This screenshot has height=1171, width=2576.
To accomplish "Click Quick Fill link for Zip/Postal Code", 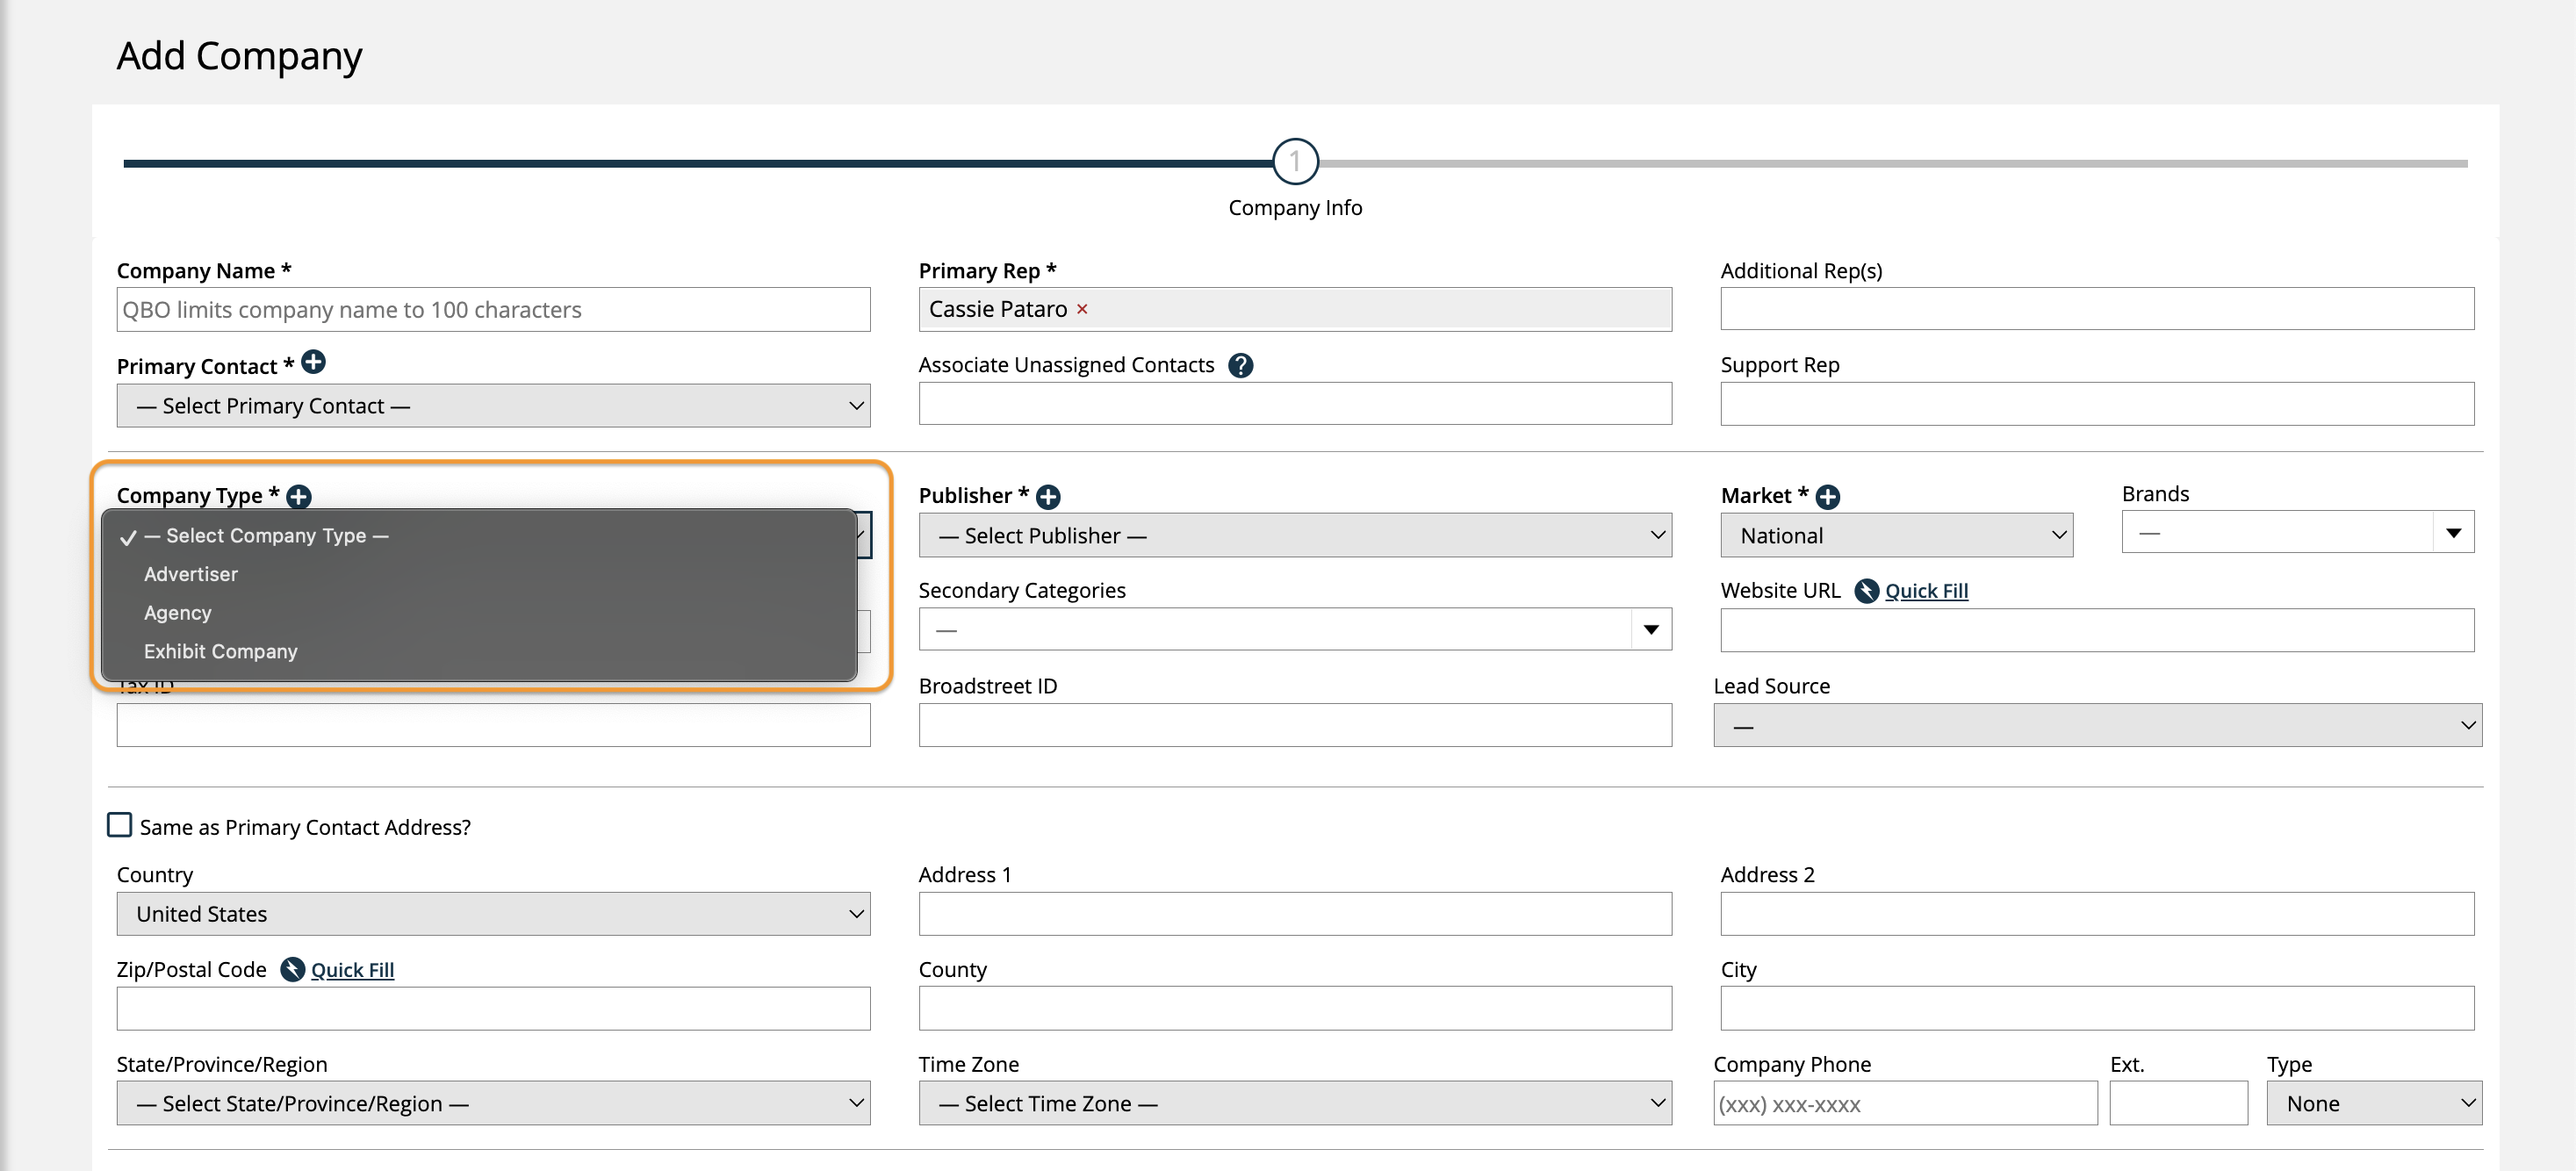I will pyautogui.click(x=352, y=970).
